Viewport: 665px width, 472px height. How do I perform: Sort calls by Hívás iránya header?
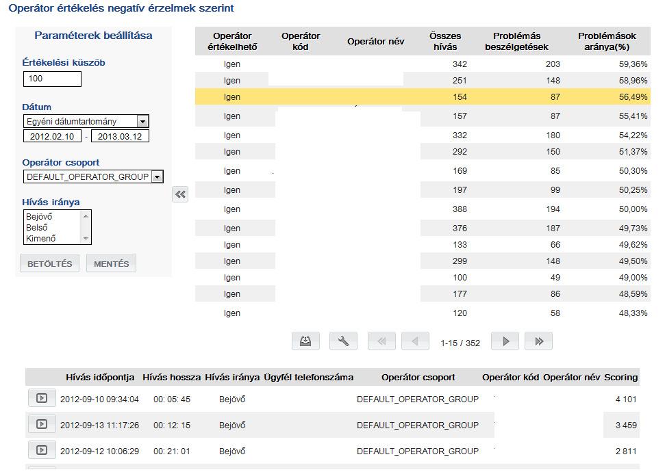click(232, 377)
